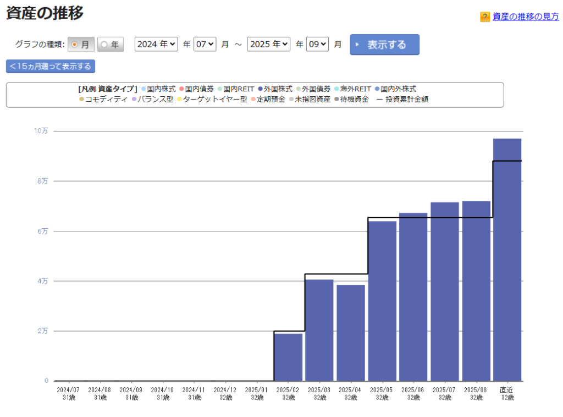
Task: Click the 直近 bar in the chart
Action: click(x=507, y=259)
